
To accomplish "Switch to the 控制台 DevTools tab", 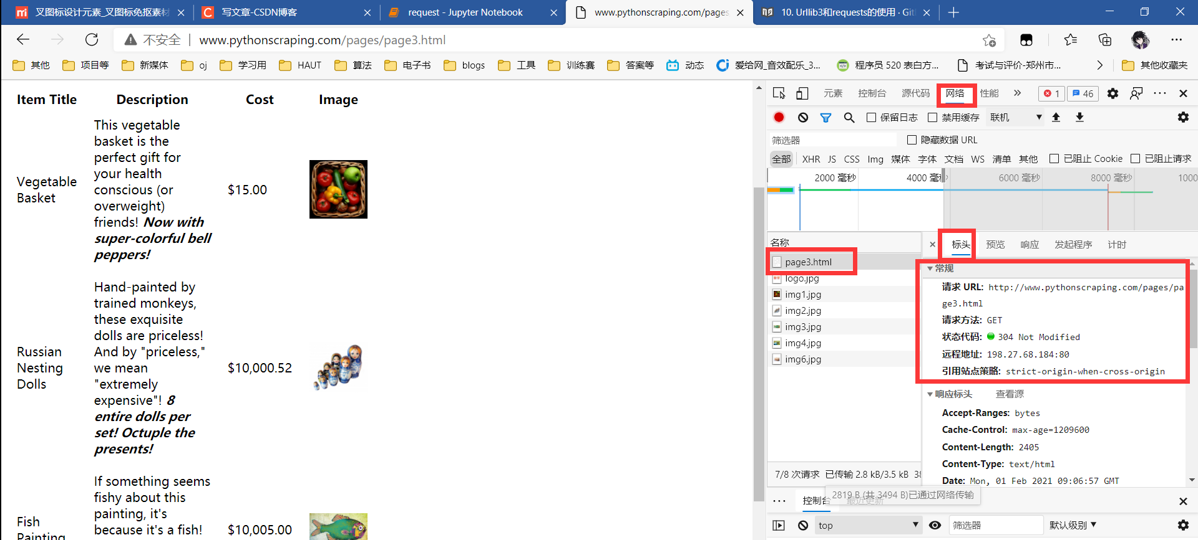I will click(x=872, y=93).
